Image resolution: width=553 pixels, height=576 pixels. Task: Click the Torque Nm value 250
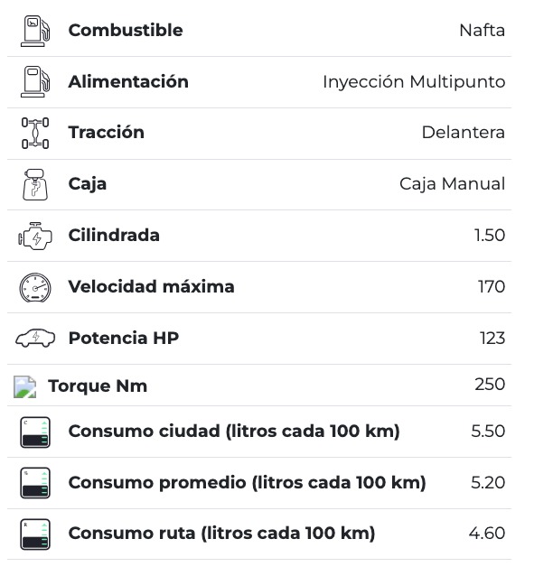point(490,385)
